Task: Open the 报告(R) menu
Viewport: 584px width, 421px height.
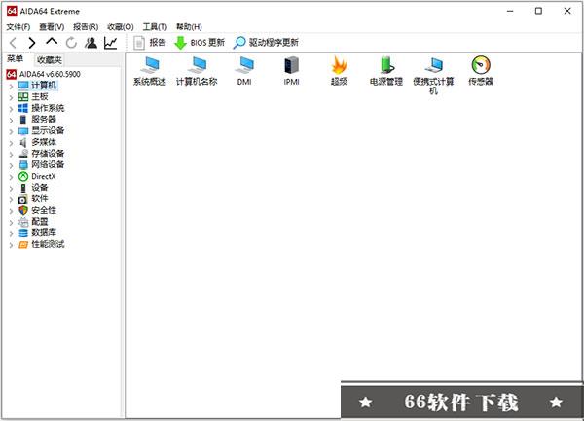Action: click(x=86, y=27)
